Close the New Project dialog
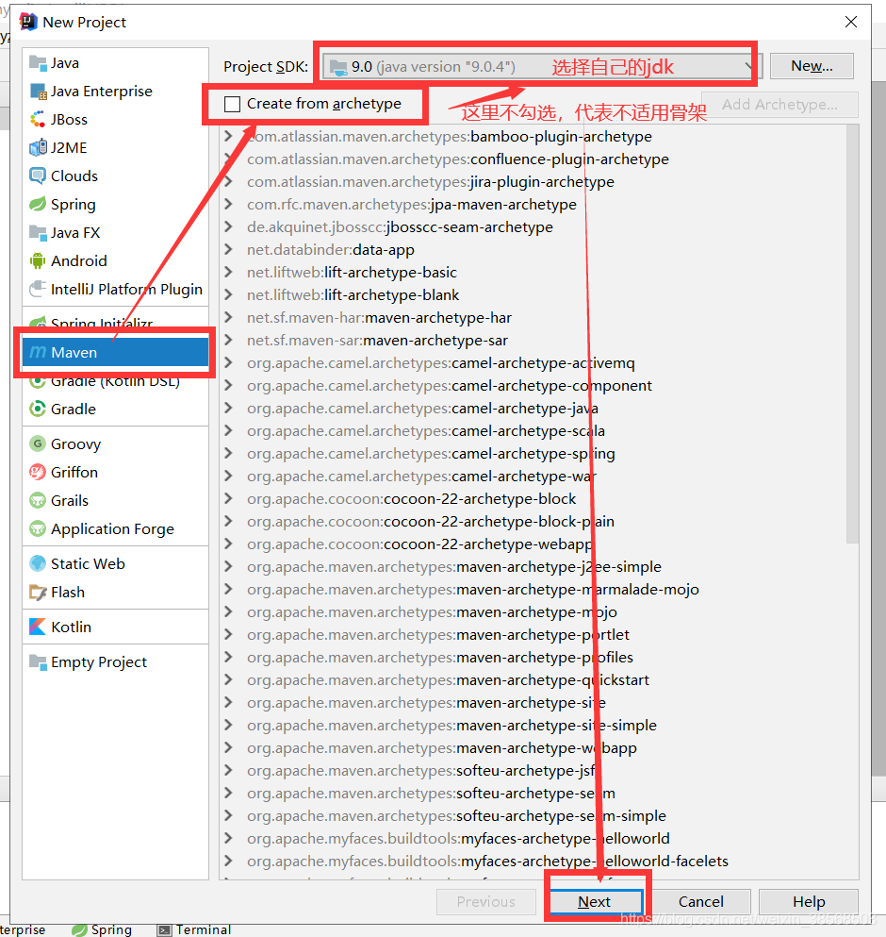Viewport: 886px width, 937px height. (851, 22)
